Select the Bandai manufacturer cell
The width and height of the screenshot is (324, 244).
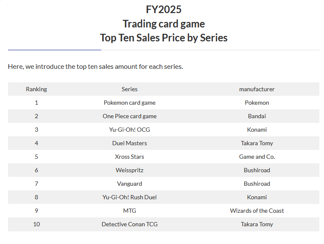pyautogui.click(x=257, y=116)
